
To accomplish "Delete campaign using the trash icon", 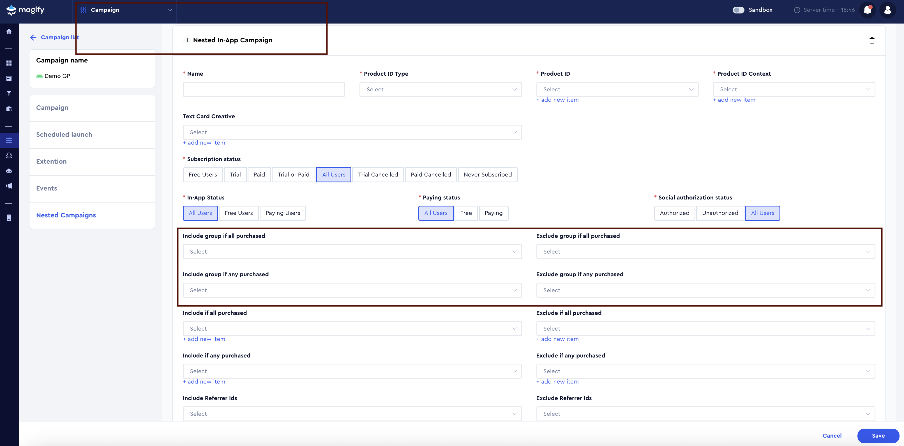I will [x=872, y=40].
